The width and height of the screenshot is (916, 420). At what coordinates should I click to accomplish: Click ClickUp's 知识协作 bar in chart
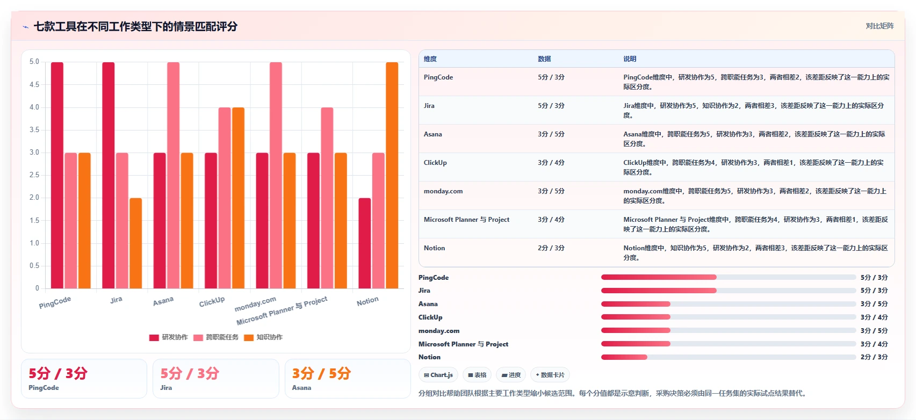point(238,198)
